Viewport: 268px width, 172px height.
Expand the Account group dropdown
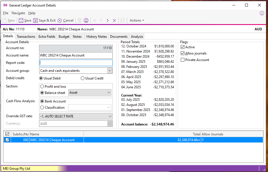(110, 71)
